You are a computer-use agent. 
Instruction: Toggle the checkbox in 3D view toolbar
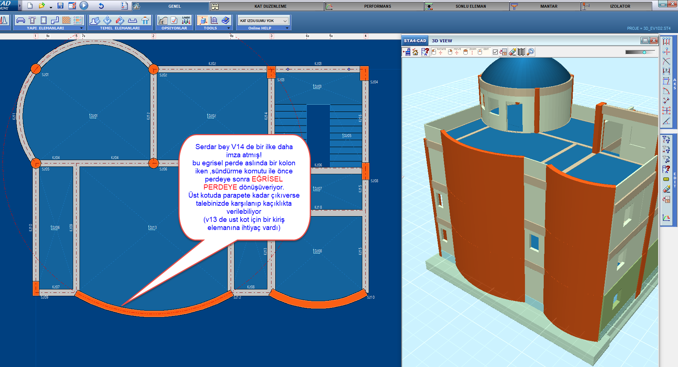pos(495,52)
